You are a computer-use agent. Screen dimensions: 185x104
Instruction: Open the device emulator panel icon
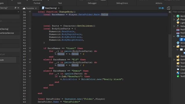point(169,8)
